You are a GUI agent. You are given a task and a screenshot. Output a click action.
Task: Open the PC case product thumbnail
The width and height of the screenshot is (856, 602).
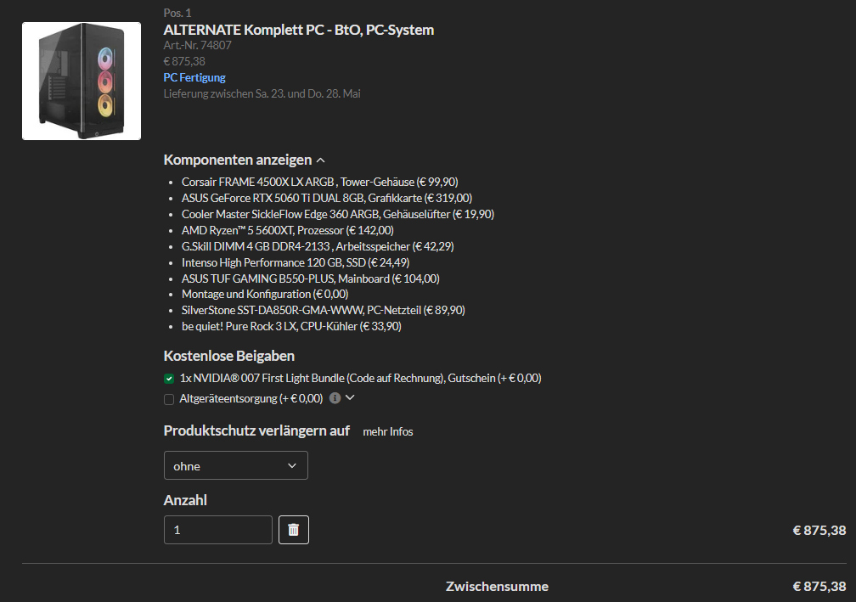82,81
